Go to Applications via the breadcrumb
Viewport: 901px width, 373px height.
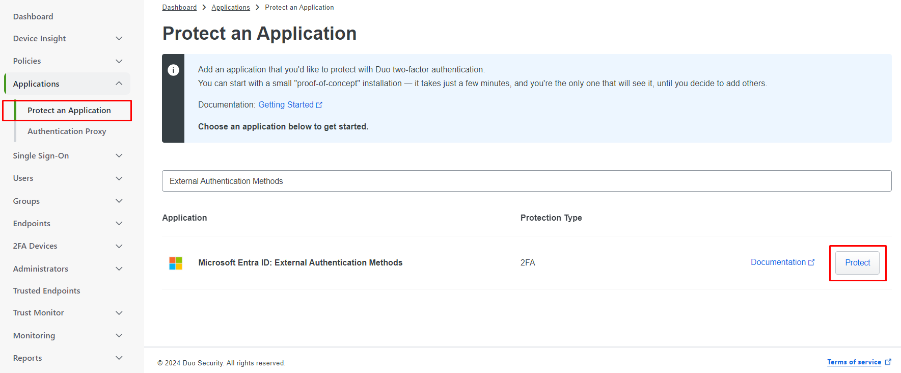click(x=231, y=8)
